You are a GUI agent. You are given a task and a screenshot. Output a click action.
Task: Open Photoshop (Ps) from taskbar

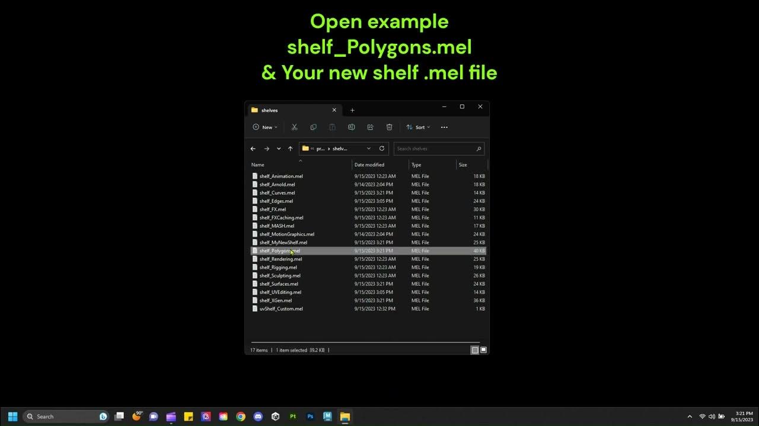pyautogui.click(x=310, y=417)
